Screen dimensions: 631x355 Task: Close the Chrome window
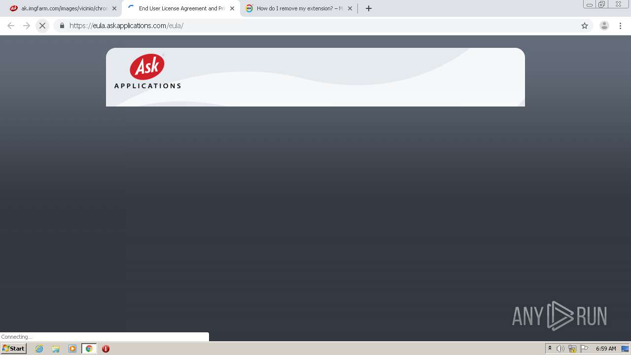tap(618, 4)
